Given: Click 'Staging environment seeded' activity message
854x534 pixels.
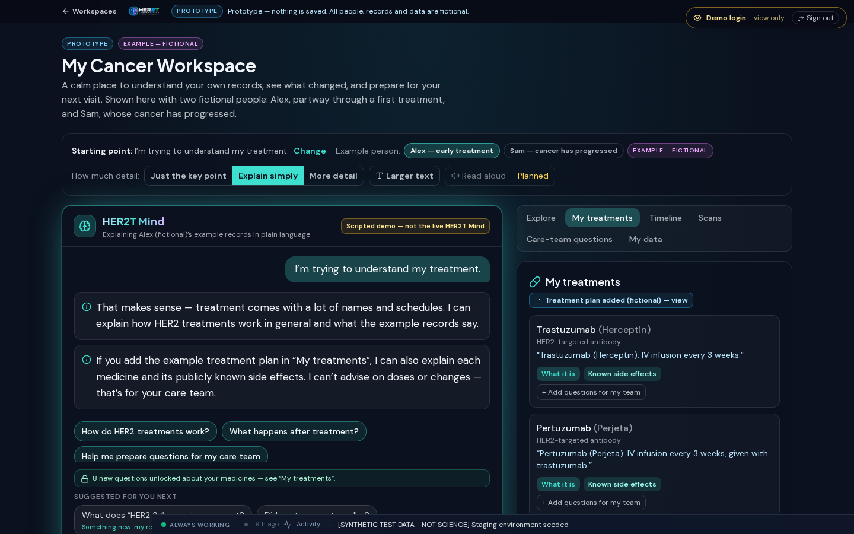Looking at the screenshot, I should click(453, 525).
